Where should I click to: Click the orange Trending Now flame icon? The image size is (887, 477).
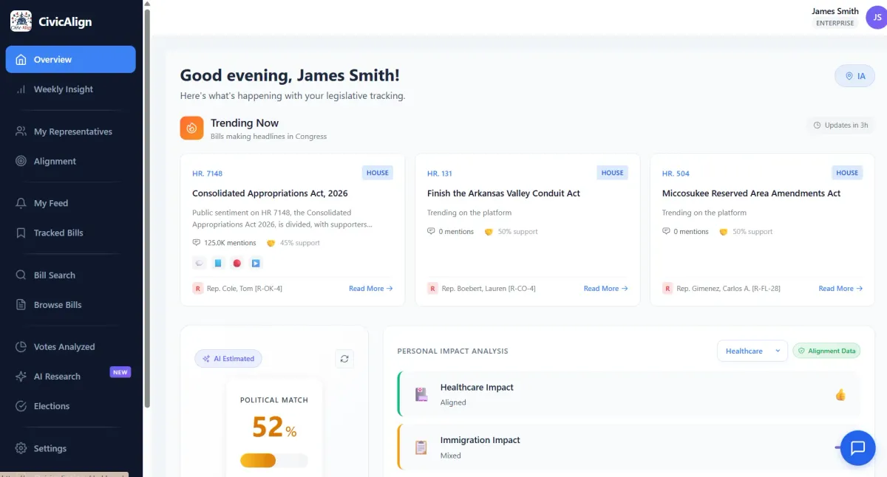191,128
